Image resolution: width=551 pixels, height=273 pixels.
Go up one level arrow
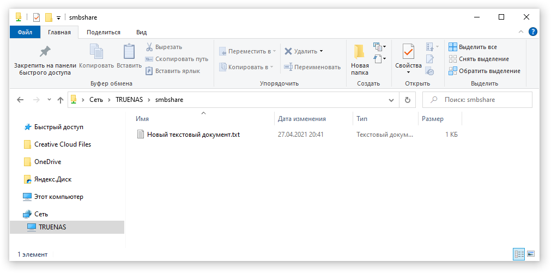coord(60,100)
